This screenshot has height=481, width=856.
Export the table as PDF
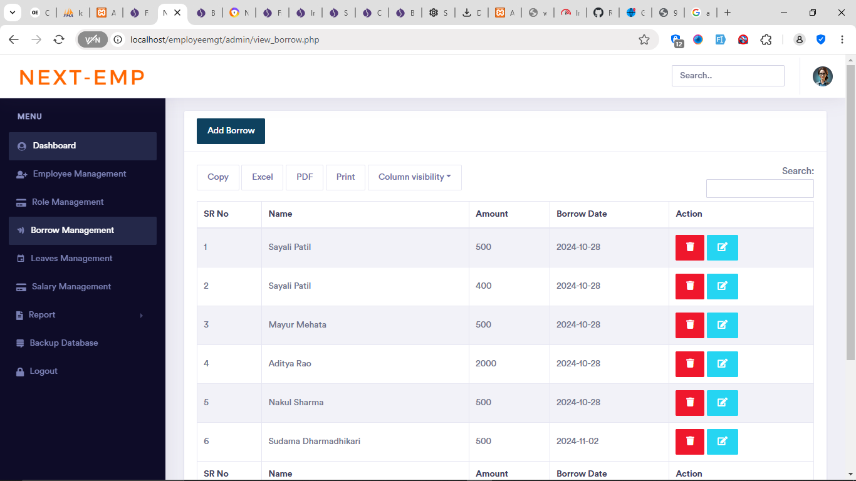305,177
